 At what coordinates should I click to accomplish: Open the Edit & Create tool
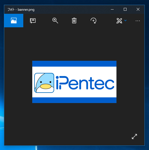(119, 21)
